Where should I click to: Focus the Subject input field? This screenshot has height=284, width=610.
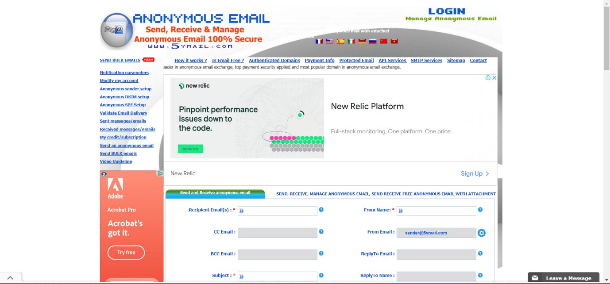pyautogui.click(x=278, y=276)
